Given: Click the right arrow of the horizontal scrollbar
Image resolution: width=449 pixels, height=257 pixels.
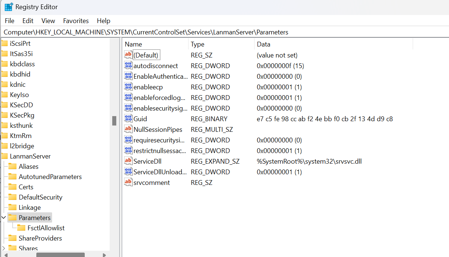Looking at the screenshot, I should point(105,255).
